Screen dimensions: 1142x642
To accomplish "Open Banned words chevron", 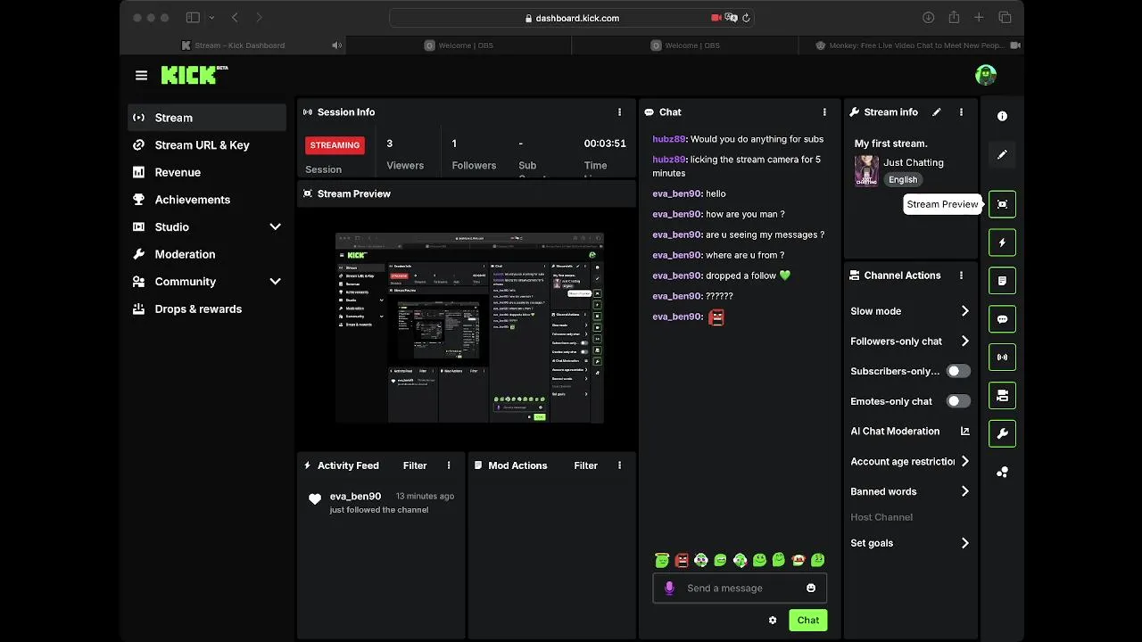I will point(964,491).
